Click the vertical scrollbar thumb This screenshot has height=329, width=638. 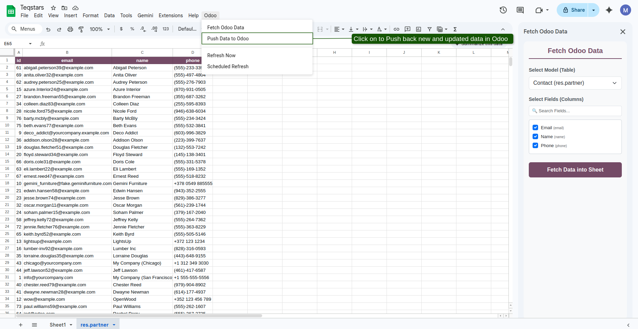point(511,62)
